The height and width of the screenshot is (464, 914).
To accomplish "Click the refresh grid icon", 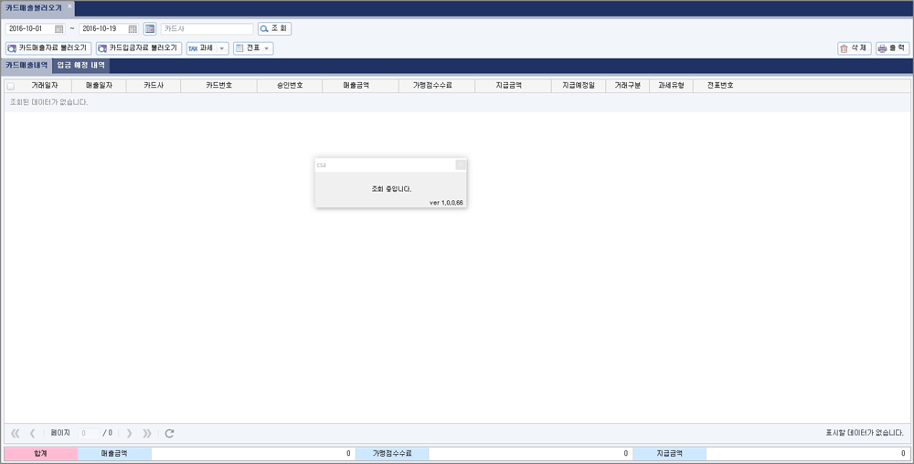I will (x=170, y=433).
